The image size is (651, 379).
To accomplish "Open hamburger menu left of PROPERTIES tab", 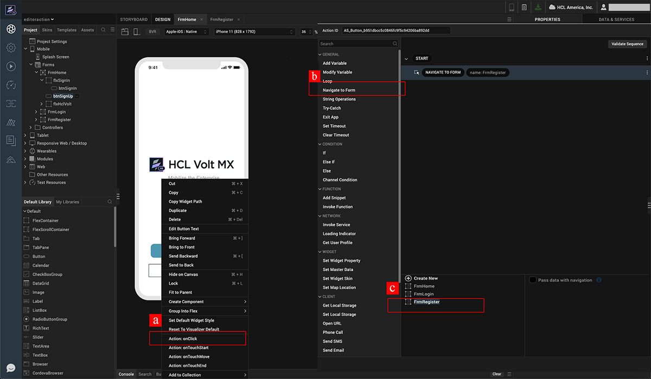I will click(509, 19).
